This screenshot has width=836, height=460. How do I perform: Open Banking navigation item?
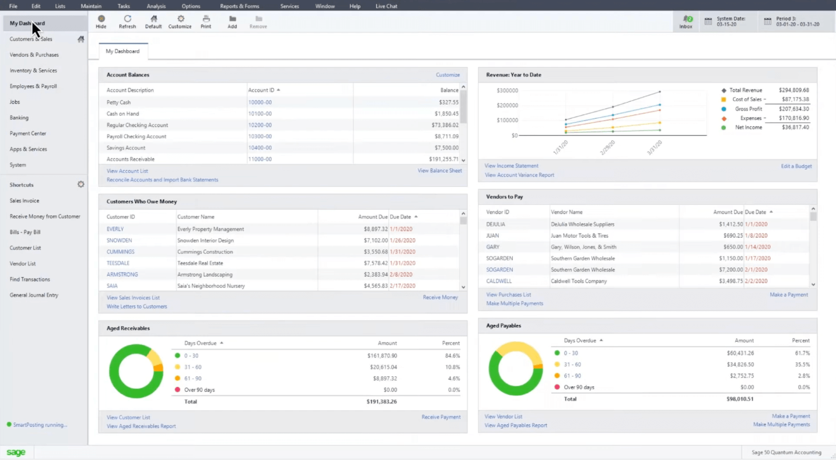(x=19, y=118)
